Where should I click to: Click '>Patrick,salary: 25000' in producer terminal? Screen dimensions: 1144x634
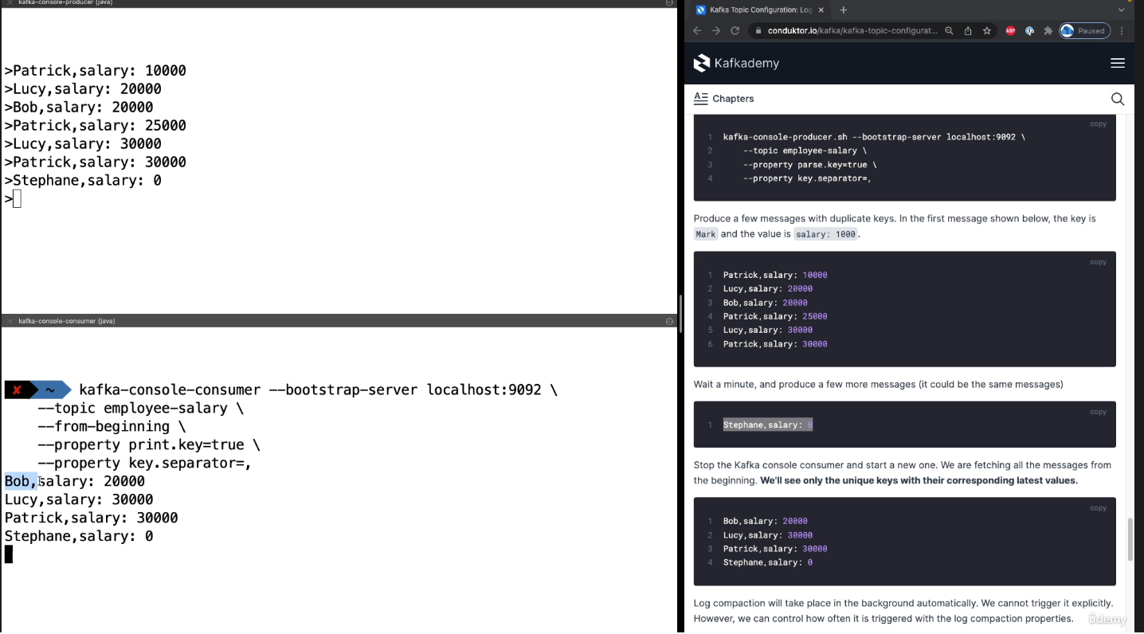tap(96, 126)
